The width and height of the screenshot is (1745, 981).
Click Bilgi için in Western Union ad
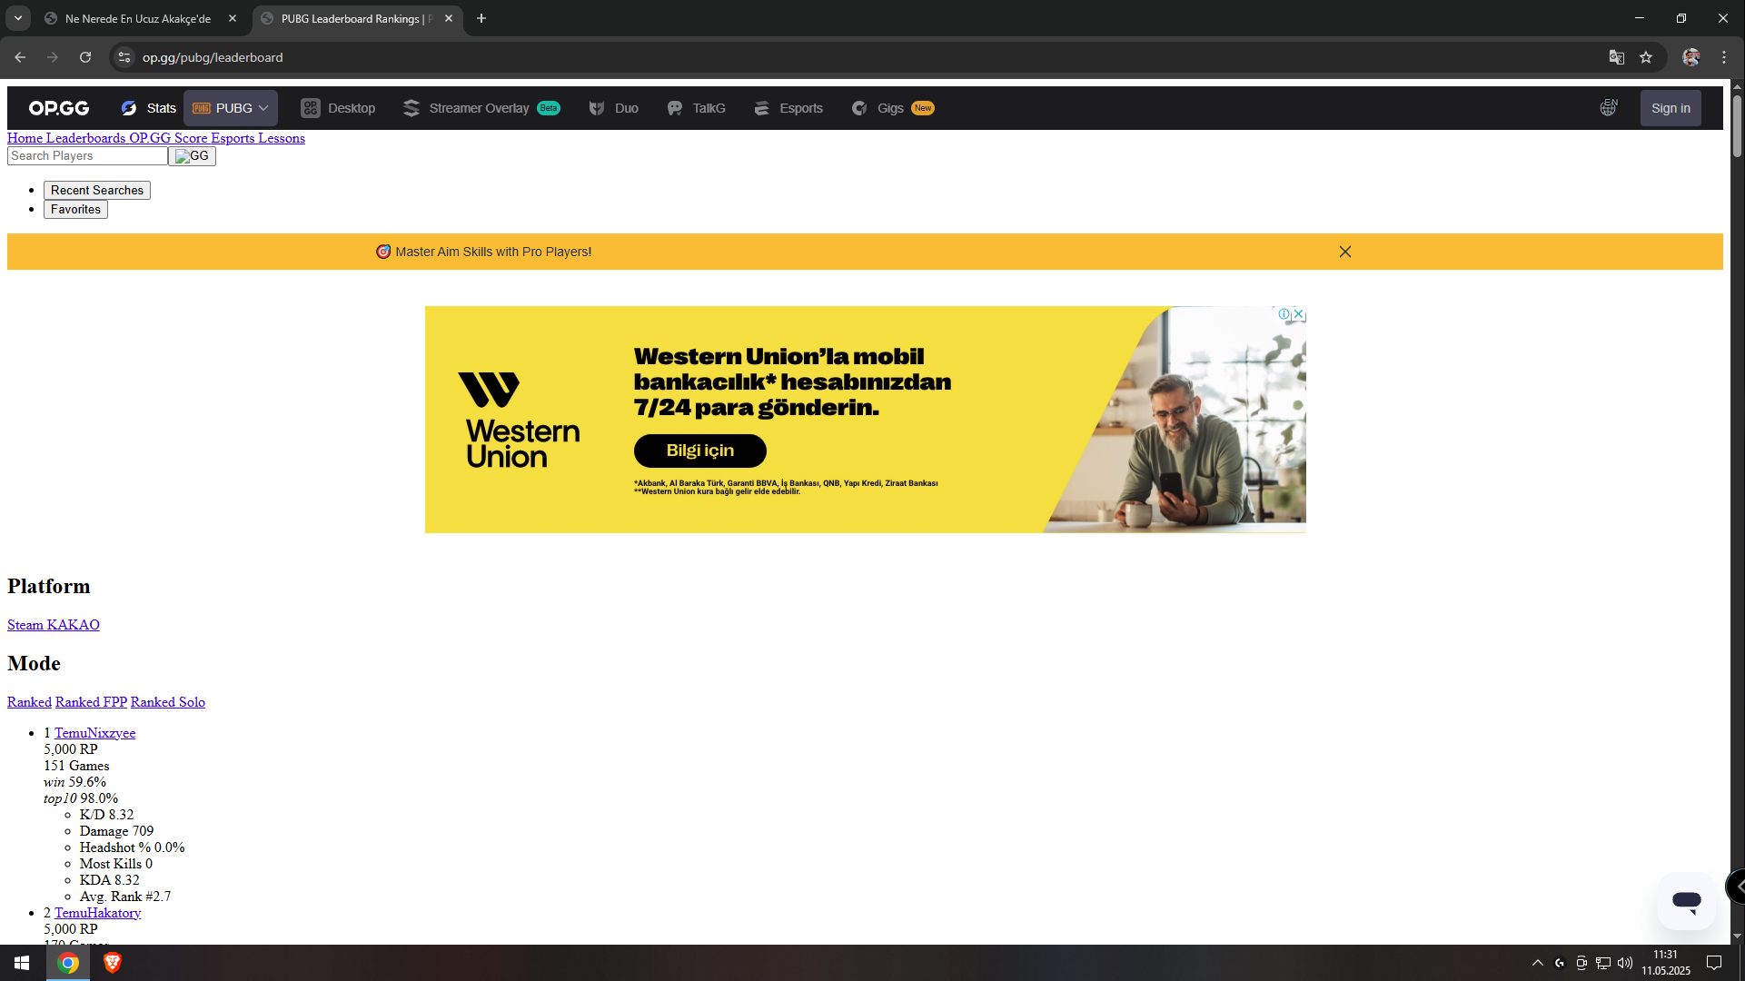coord(700,451)
